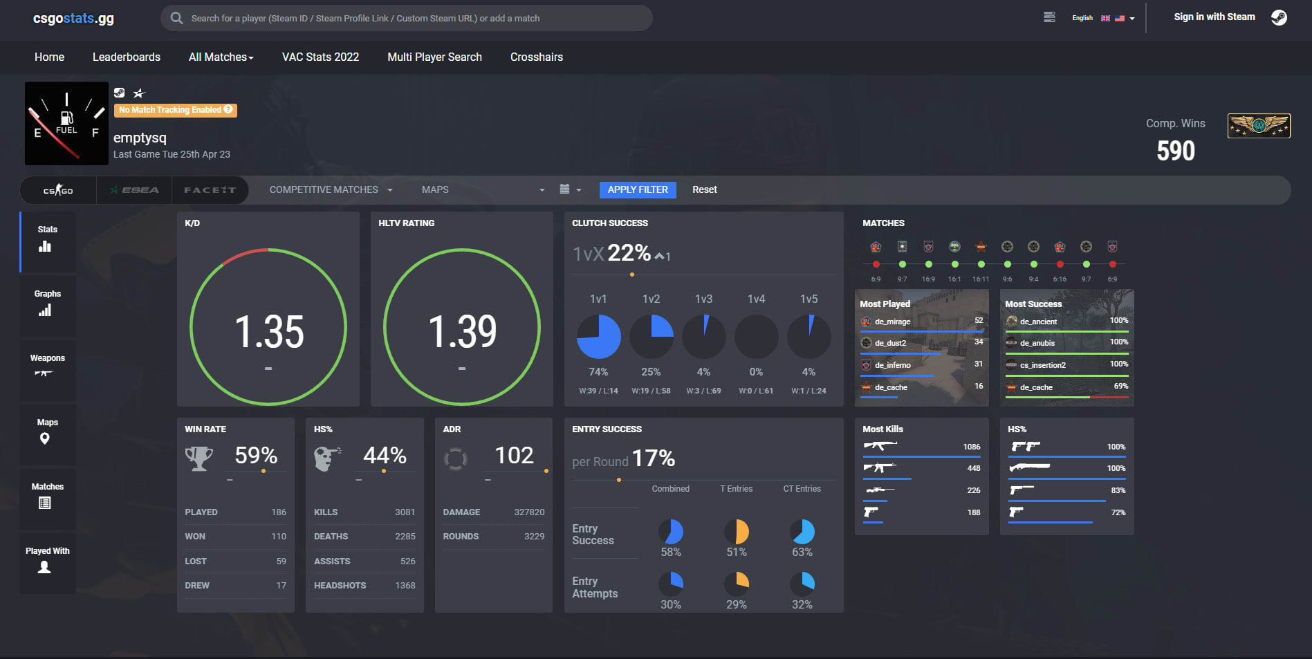Open the Leaderboards page
Screen dimensions: 1312x659
click(127, 57)
